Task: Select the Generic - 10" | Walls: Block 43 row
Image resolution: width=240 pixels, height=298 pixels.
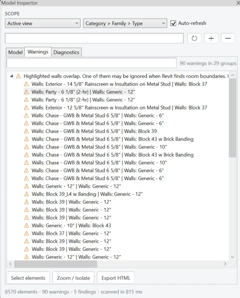Action: point(68,226)
